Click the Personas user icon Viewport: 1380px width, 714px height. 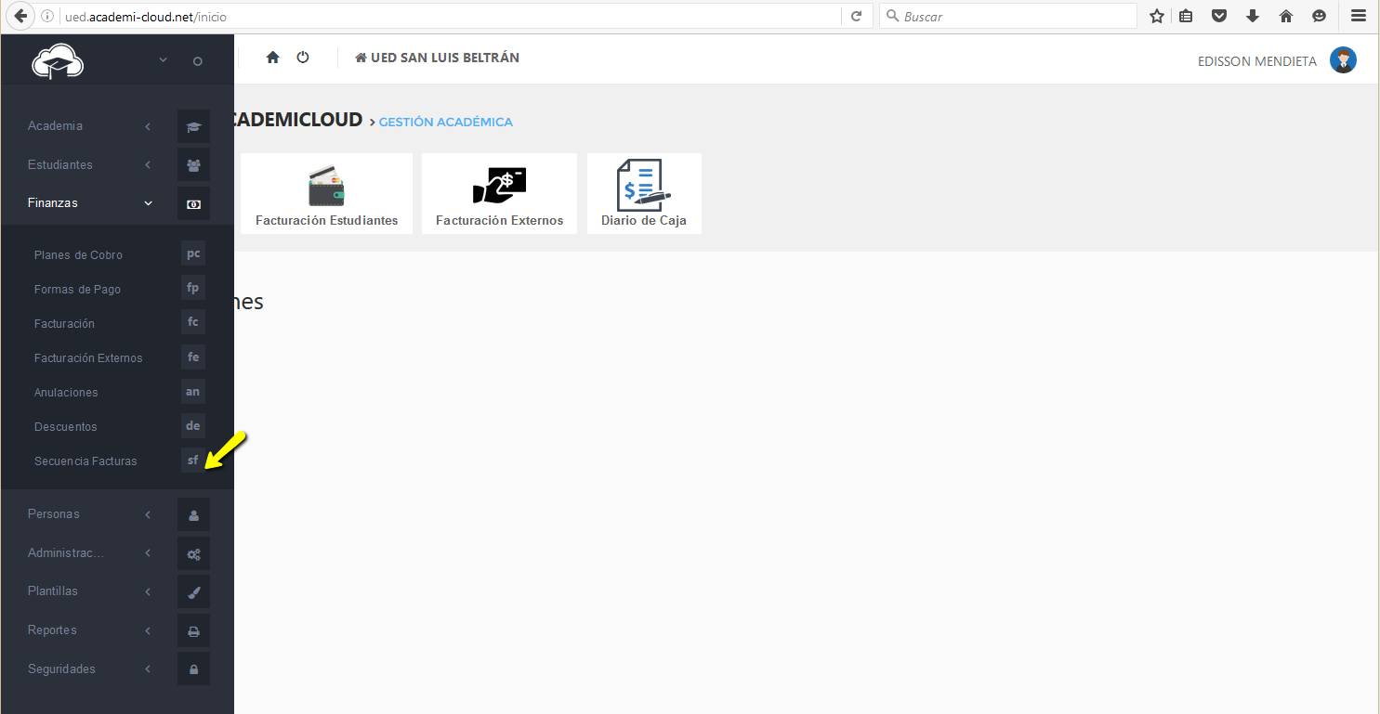coord(193,514)
